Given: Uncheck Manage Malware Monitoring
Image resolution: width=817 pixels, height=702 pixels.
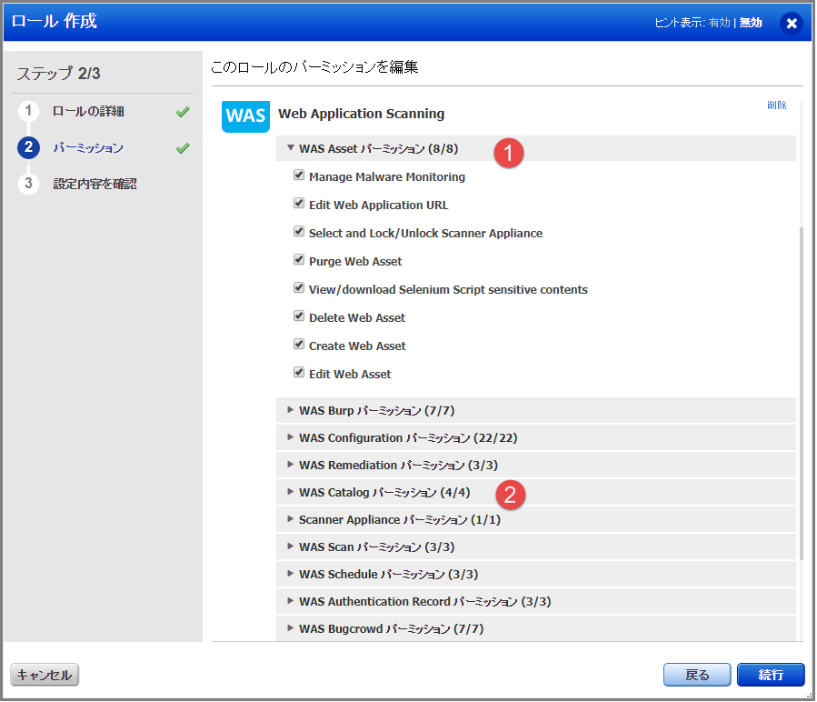Looking at the screenshot, I should click(299, 176).
